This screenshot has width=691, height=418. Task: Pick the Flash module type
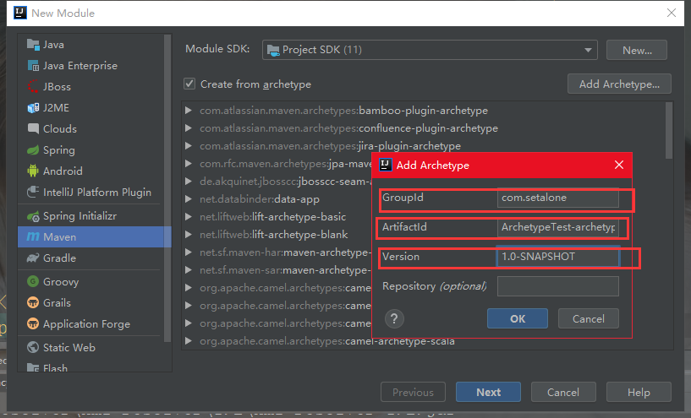pyautogui.click(x=55, y=367)
